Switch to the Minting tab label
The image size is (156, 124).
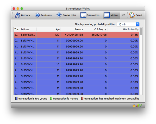pos(114,15)
